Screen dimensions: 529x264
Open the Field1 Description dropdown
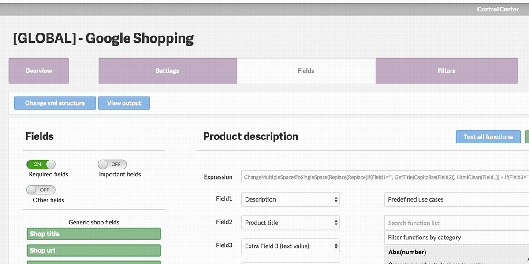pyautogui.click(x=291, y=199)
